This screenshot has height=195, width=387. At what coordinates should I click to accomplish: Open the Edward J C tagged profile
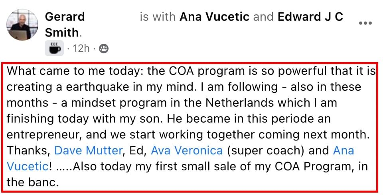click(x=310, y=17)
